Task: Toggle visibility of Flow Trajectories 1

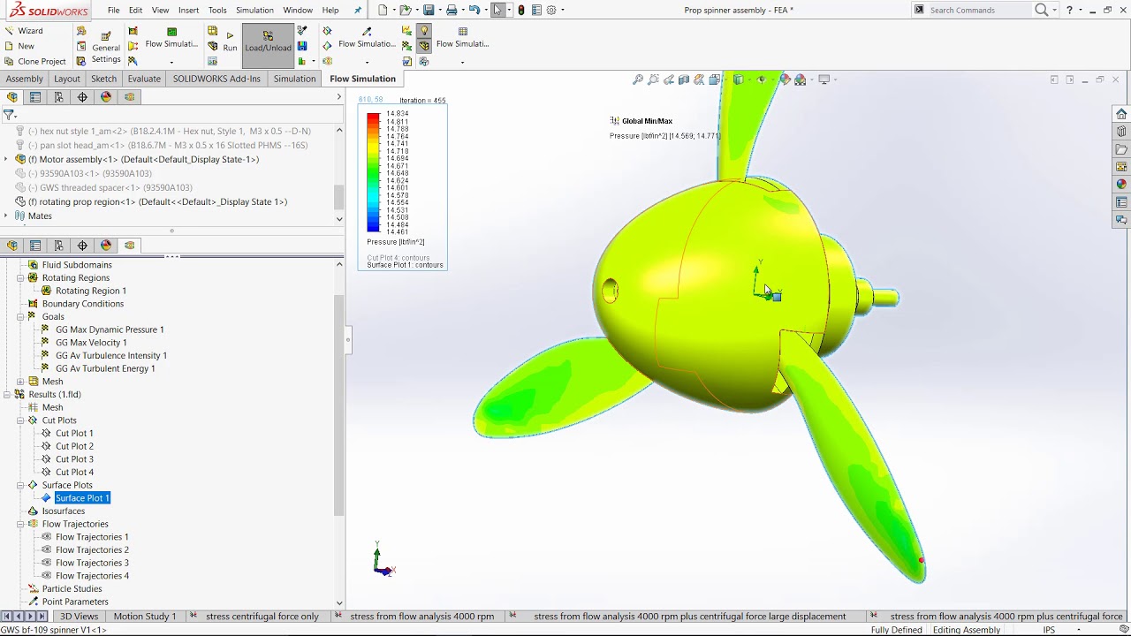Action: 47,537
